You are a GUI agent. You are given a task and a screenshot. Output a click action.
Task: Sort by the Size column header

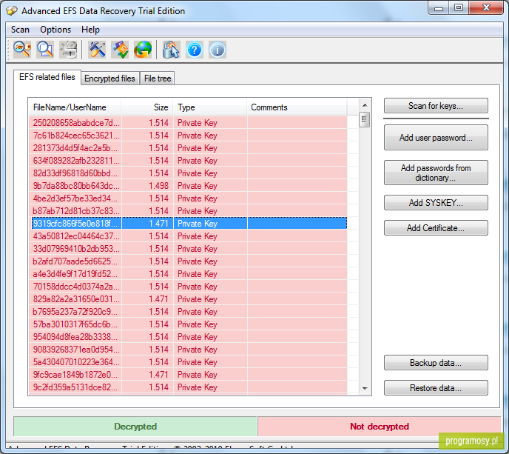147,107
